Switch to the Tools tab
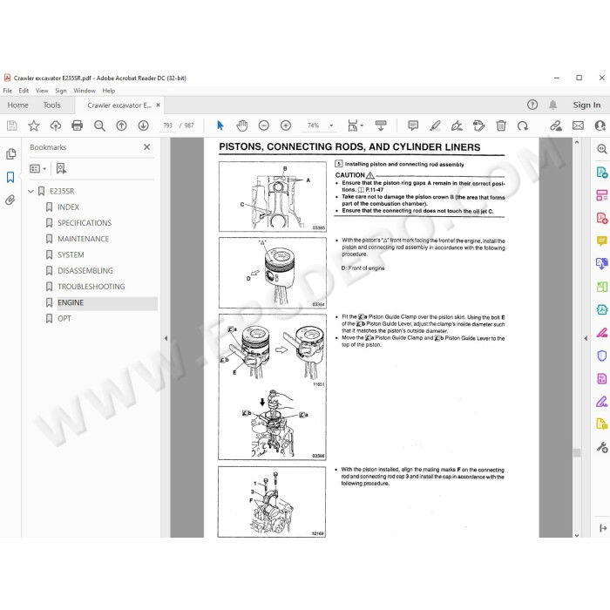610x610 pixels. (51, 105)
